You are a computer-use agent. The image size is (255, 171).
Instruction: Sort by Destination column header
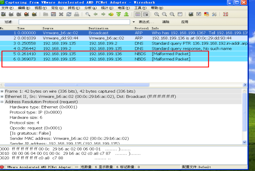(x=111, y=28)
